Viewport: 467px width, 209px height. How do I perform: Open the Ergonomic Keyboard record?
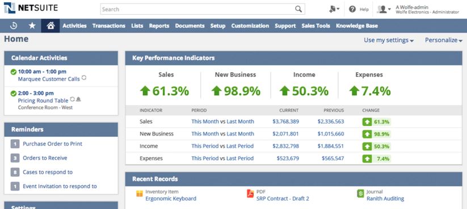pos(171,199)
